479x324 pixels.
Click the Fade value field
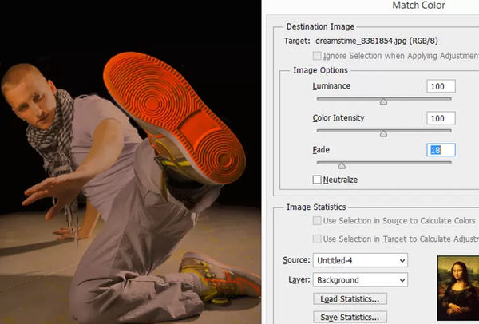tap(441, 150)
